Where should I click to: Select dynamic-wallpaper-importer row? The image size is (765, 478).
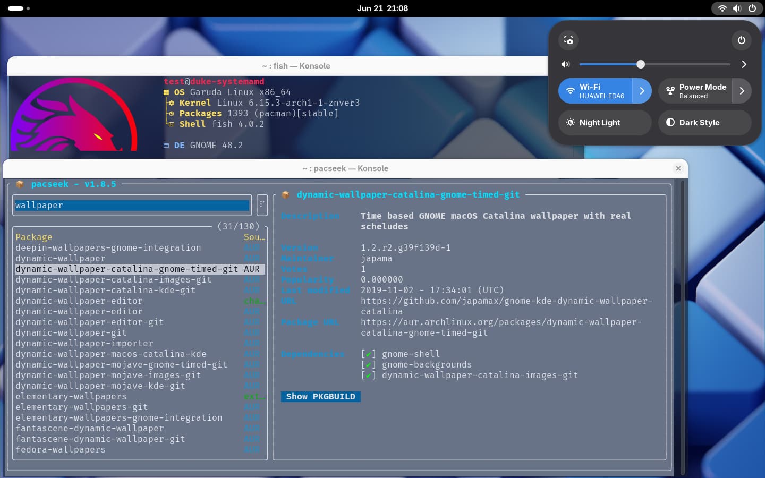140,344
